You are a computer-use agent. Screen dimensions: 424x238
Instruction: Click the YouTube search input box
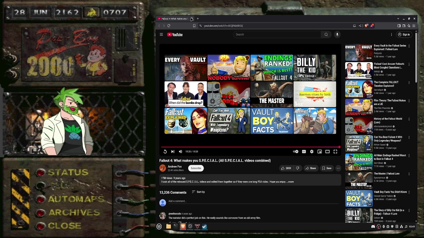click(278, 34)
